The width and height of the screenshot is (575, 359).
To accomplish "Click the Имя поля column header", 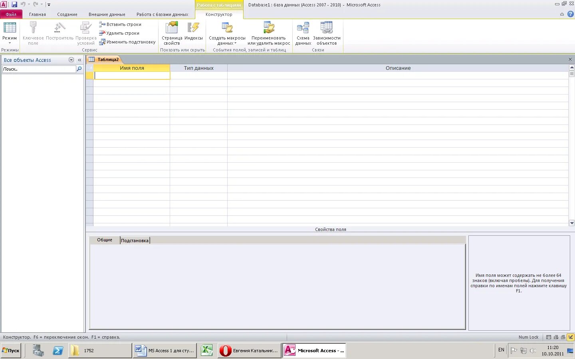I will point(132,68).
